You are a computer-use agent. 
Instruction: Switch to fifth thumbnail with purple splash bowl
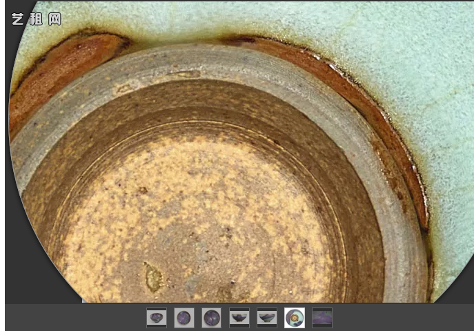[x=267, y=318]
